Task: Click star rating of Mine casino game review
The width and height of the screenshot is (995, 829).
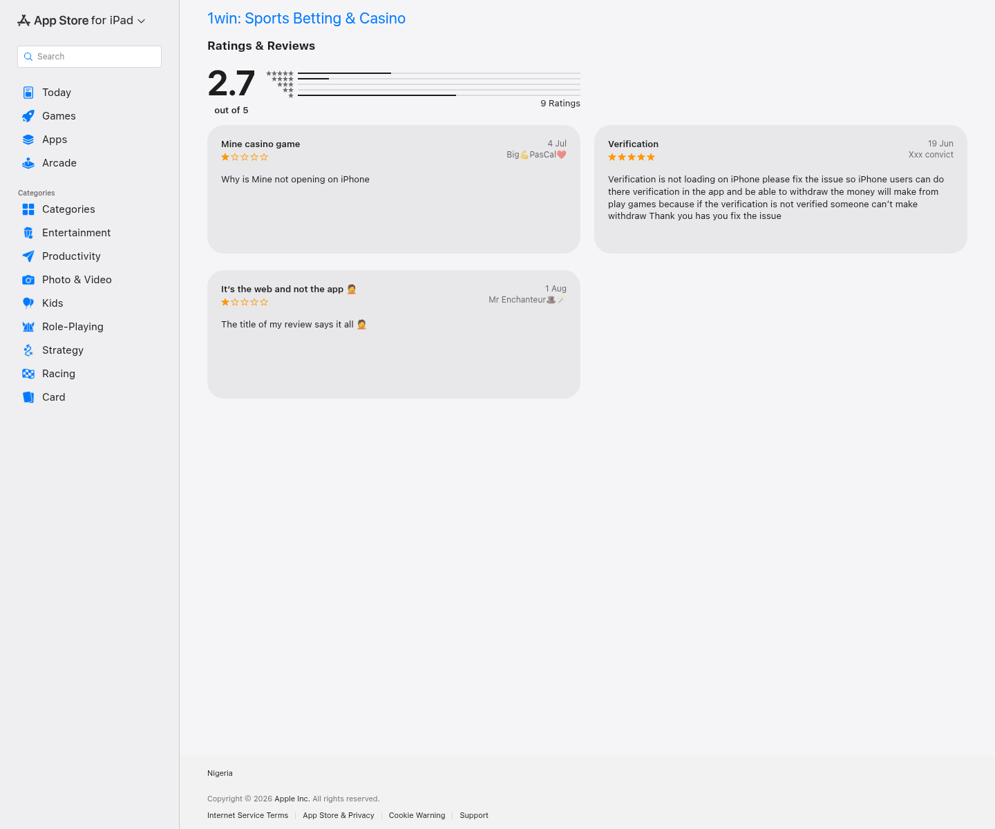Action: [x=245, y=158]
